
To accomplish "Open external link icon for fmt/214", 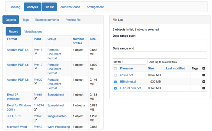I will pyautogui.click(x=35, y=110).
